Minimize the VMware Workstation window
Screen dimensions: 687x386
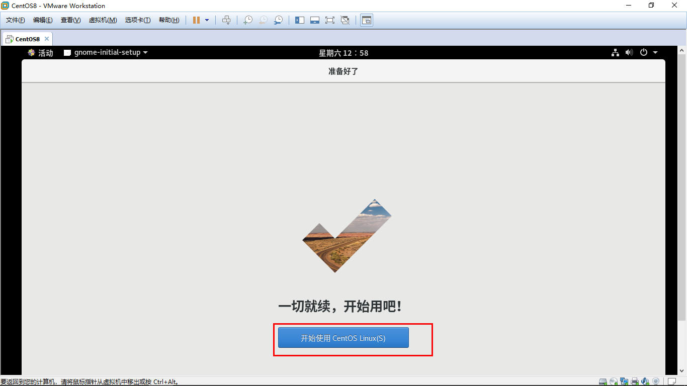[628, 6]
